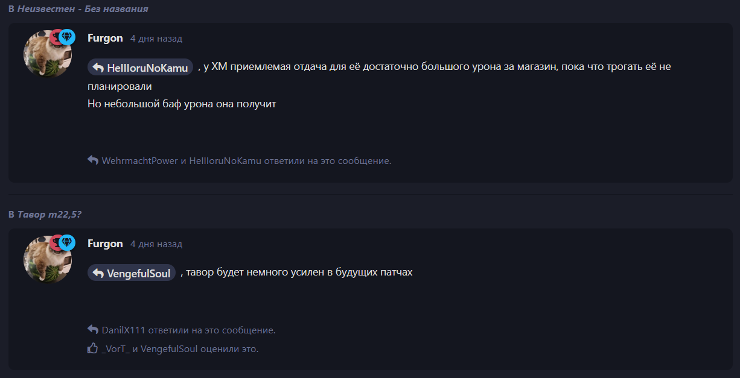Click the red badge on first Furgon avatar
740x378 pixels.
57,37
